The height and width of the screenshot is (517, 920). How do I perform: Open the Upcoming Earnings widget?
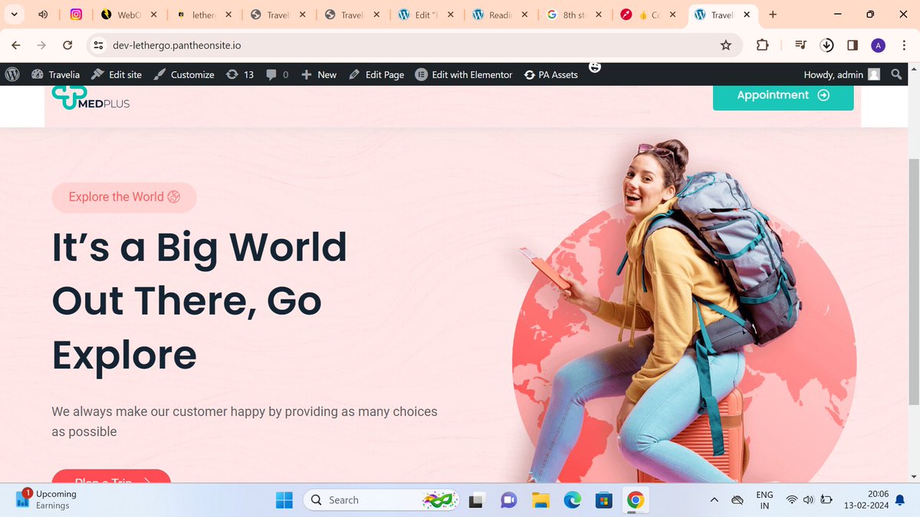pos(48,499)
